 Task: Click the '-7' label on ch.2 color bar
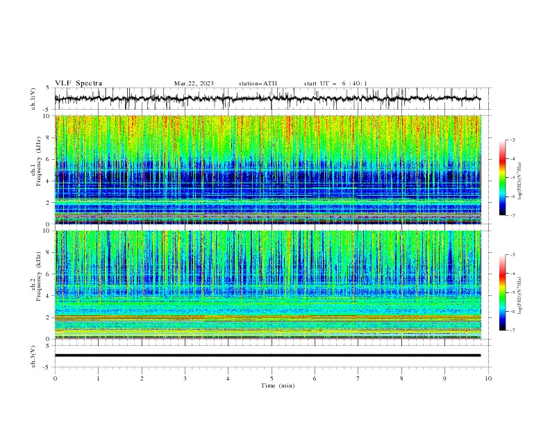tap(512, 330)
